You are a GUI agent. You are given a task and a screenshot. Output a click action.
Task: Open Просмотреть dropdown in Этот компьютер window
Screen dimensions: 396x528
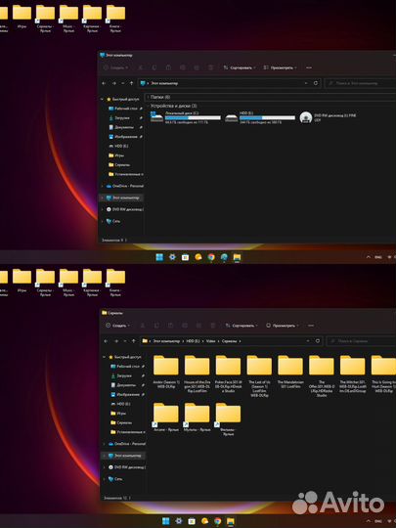coord(281,67)
